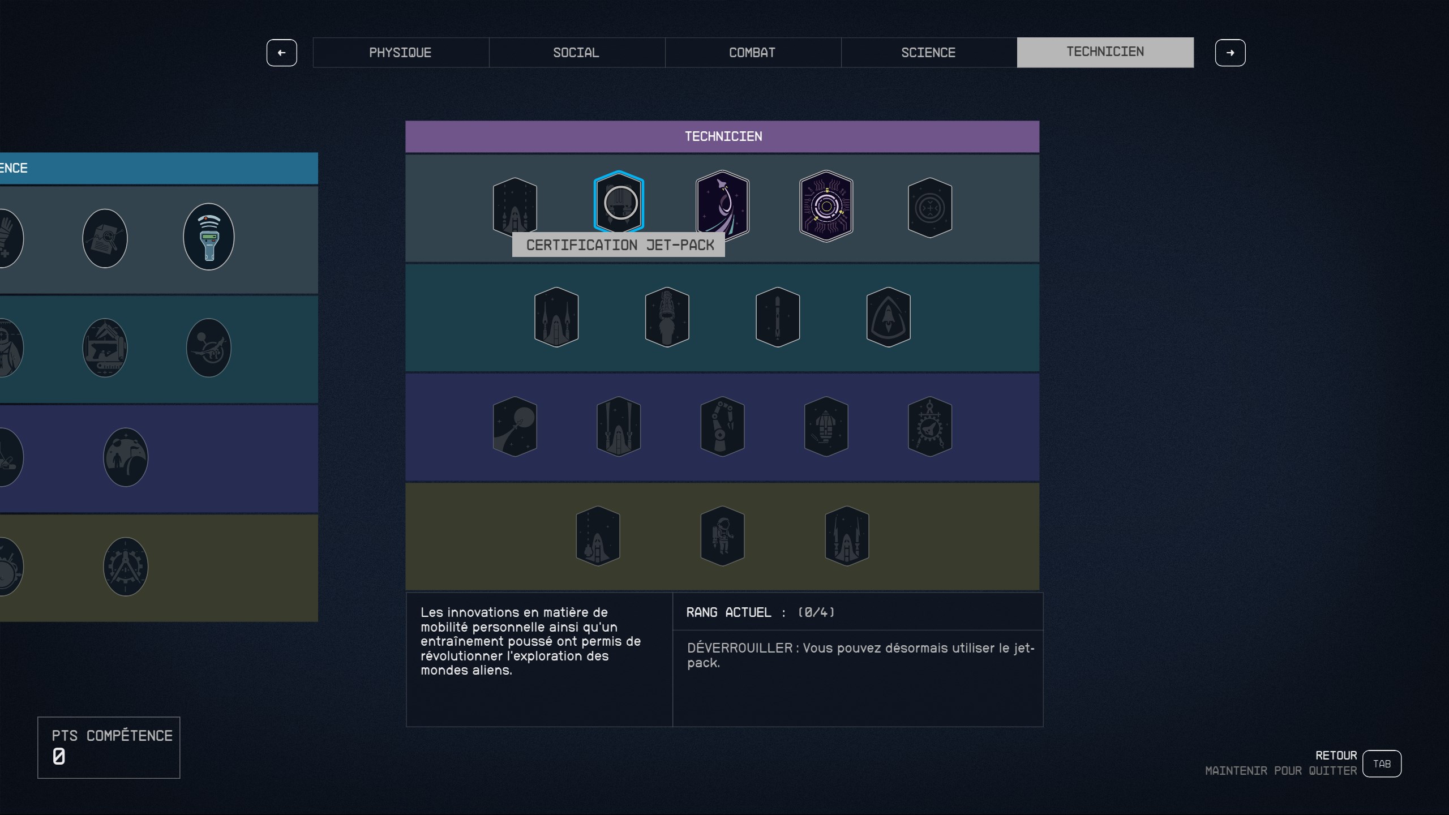Select the Piloting skill rocket-trail badge

[722, 204]
